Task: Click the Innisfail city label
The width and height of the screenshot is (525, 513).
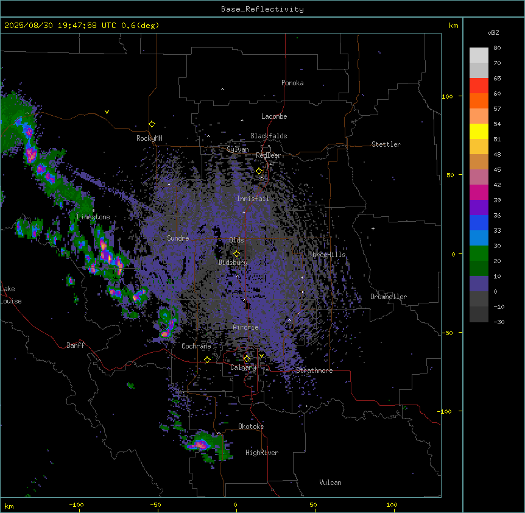Action: point(253,199)
